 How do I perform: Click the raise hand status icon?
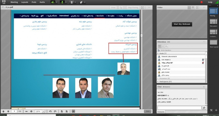tap(81, 2)
